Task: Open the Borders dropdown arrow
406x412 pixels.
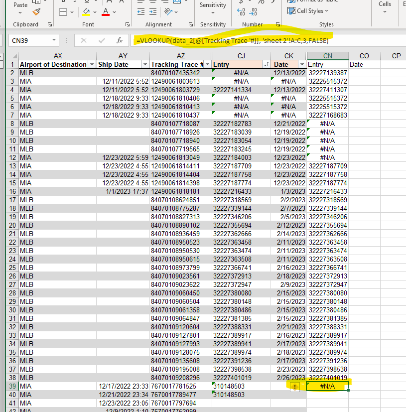Action: 72,11
